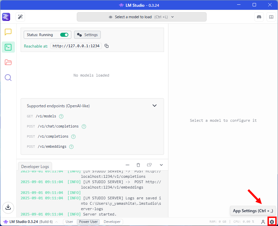Image resolution: width=278 pixels, height=226 pixels.
Task: Toggle the server Status Running switch
Action: click(x=64, y=35)
